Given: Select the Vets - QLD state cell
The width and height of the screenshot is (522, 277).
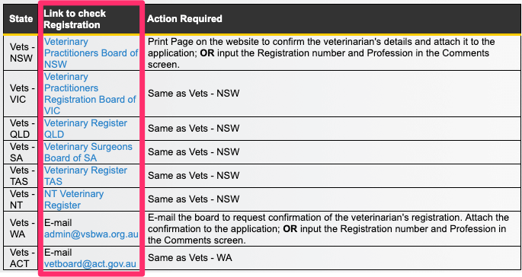Looking at the screenshot, I should [x=21, y=129].
